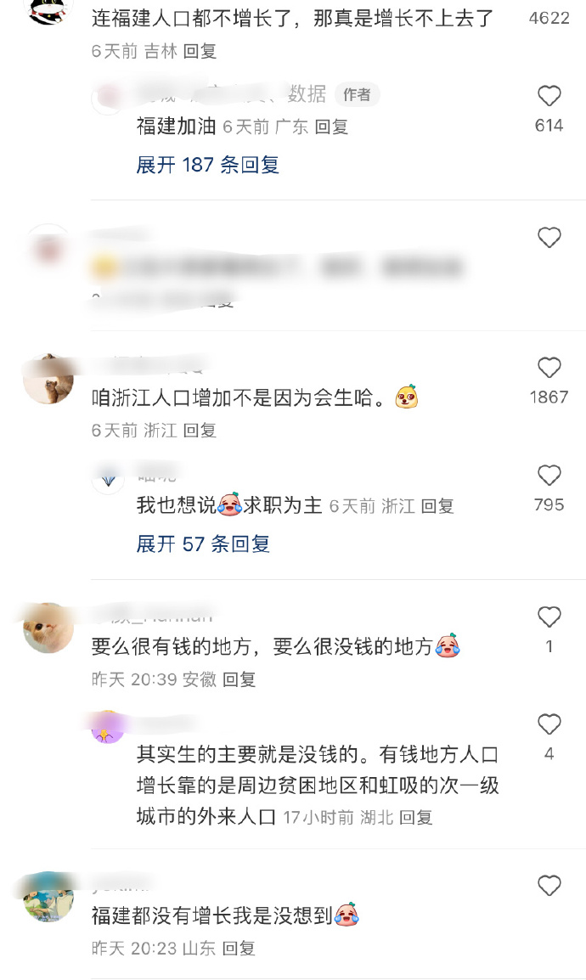Like the 求职为主 reply with 795 likes
Screen dimensions: 586x980
pyautogui.click(x=549, y=476)
